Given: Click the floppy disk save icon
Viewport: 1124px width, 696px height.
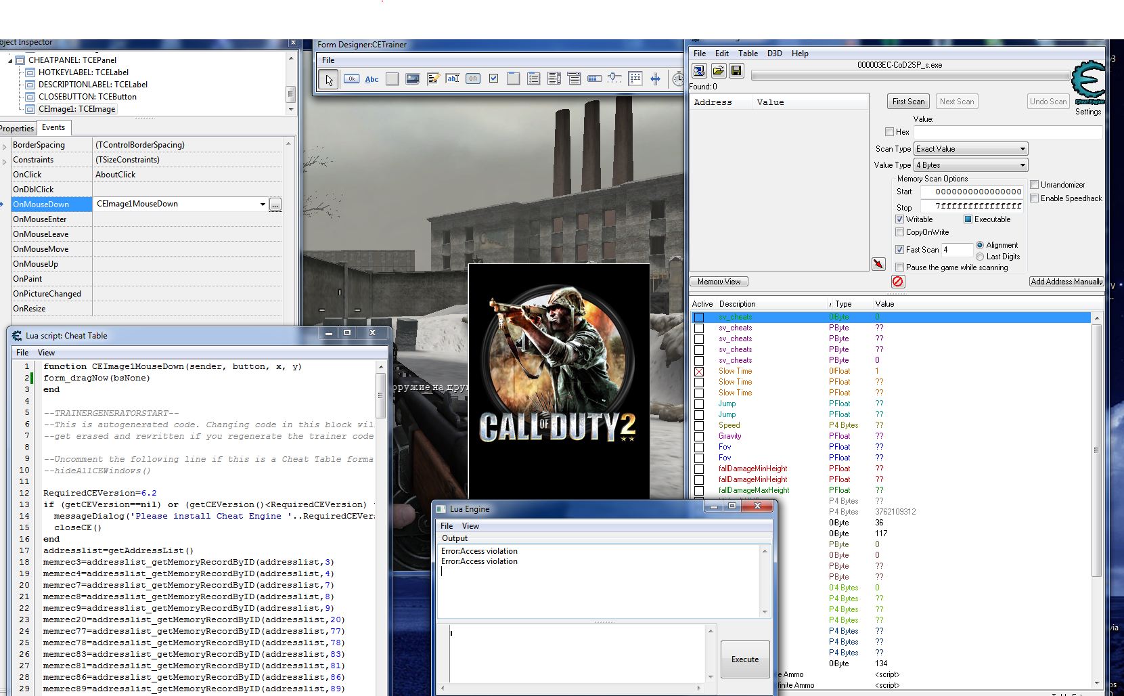Looking at the screenshot, I should [736, 70].
